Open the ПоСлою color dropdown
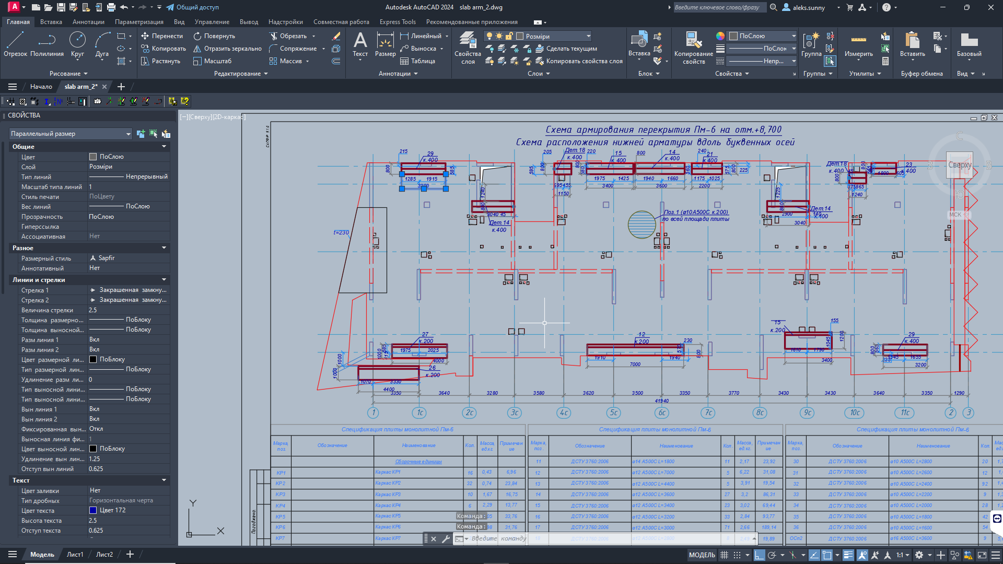The width and height of the screenshot is (1003, 564). pyautogui.click(x=762, y=36)
